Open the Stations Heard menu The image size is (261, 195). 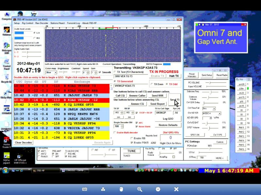(57, 23)
